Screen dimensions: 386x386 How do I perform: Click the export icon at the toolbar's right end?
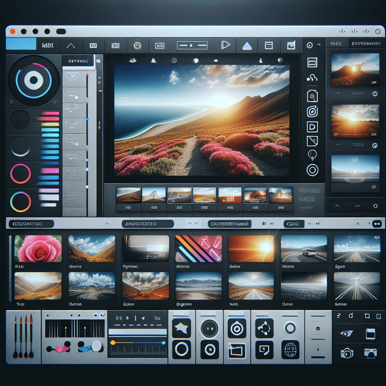coord(290,45)
